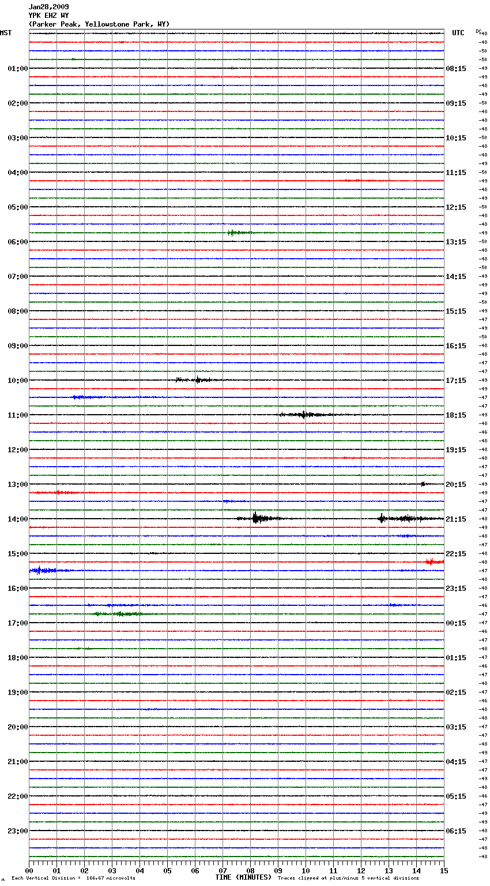Select the 19:00 MST row label
Screen dimensions: 490x886
click(x=18, y=693)
